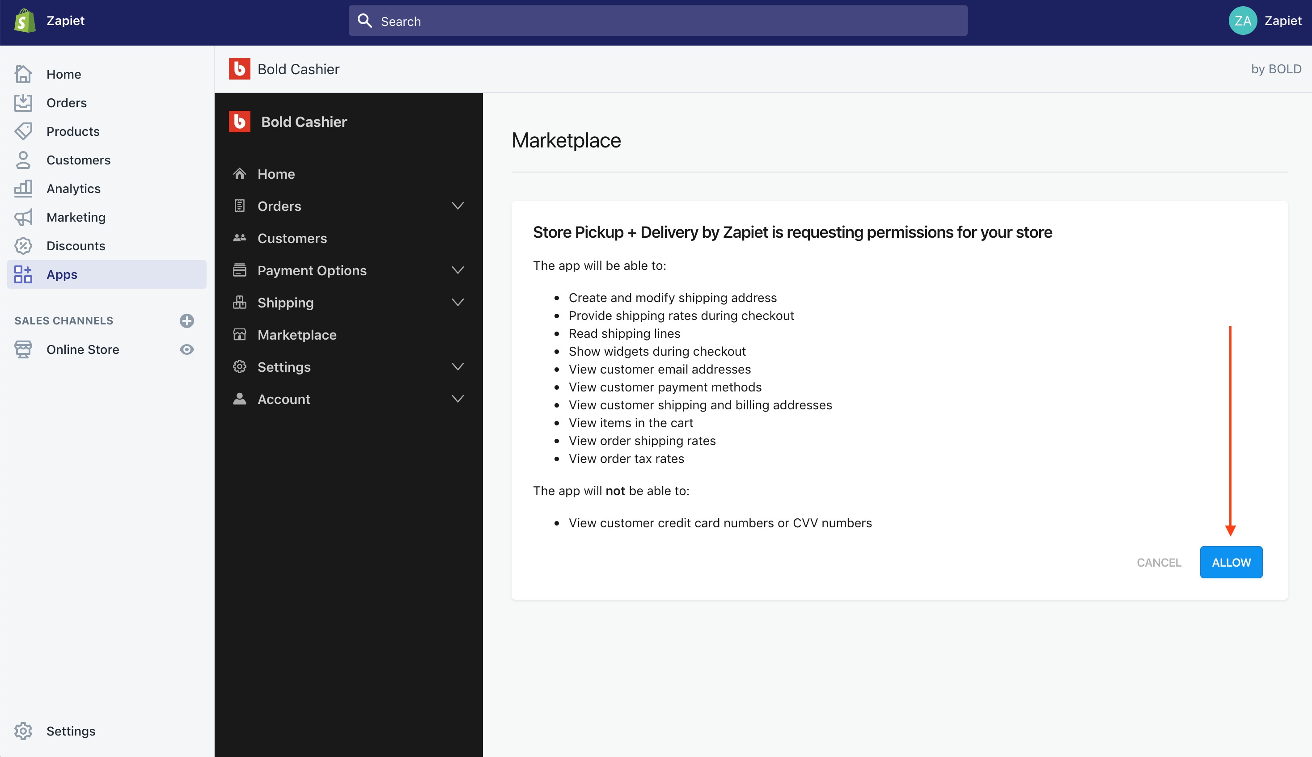Click the Analytics bar chart icon
Viewport: 1312px width, 757px height.
(x=23, y=188)
